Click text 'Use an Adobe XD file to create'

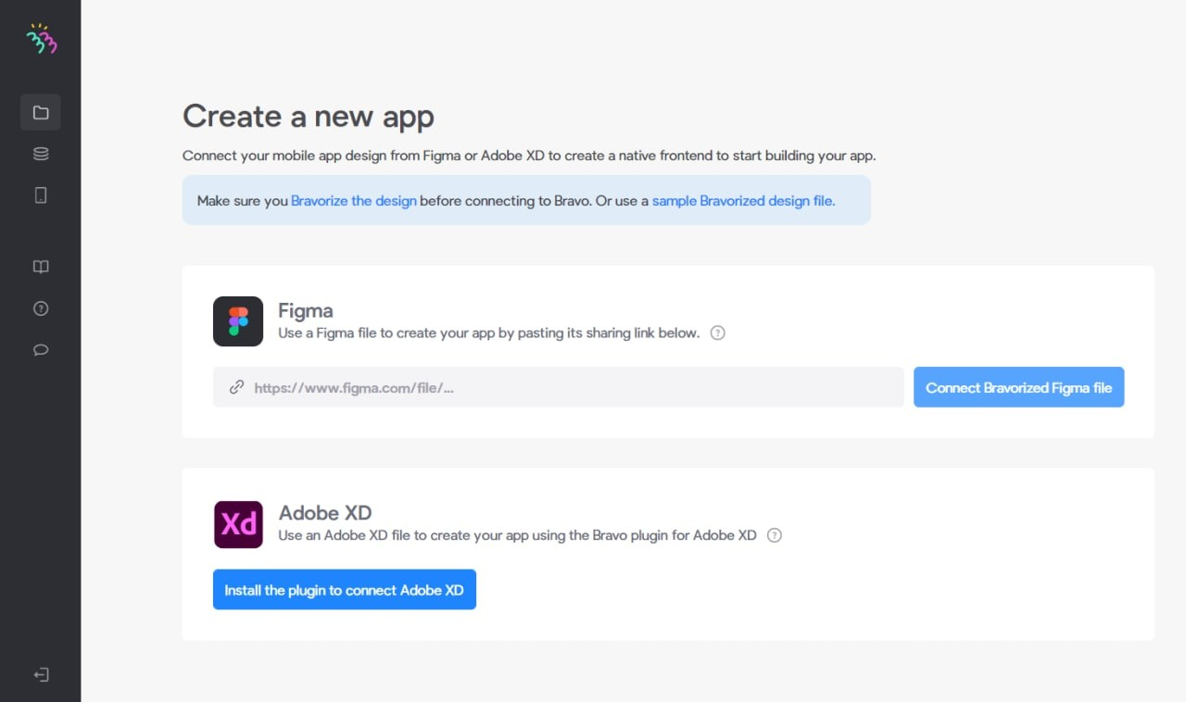point(376,535)
